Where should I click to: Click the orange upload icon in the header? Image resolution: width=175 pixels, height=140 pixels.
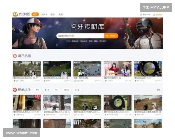[x=154, y=15]
